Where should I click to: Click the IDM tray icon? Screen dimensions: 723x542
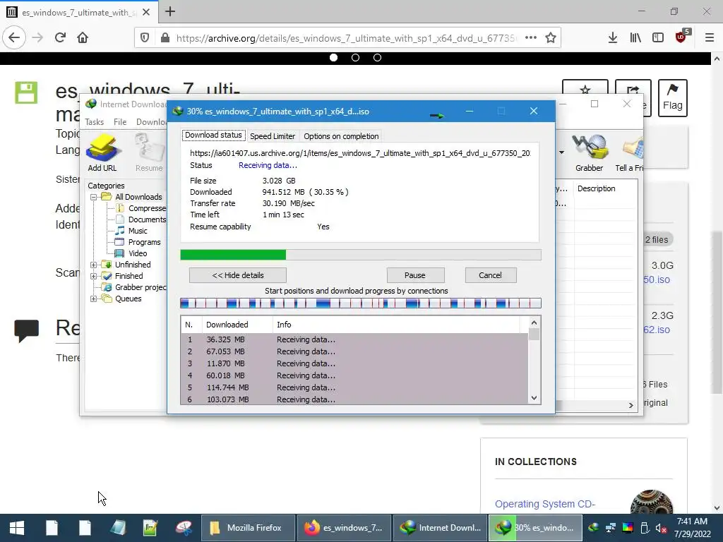594,528
